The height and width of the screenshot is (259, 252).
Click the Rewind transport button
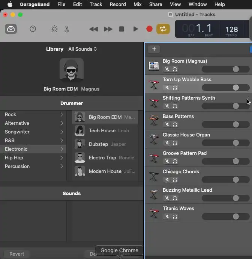tap(94, 29)
